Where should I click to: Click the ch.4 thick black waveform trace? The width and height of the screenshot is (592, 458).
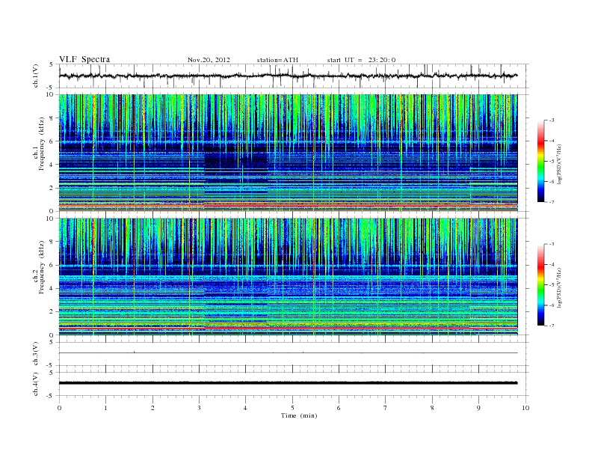pos(288,383)
